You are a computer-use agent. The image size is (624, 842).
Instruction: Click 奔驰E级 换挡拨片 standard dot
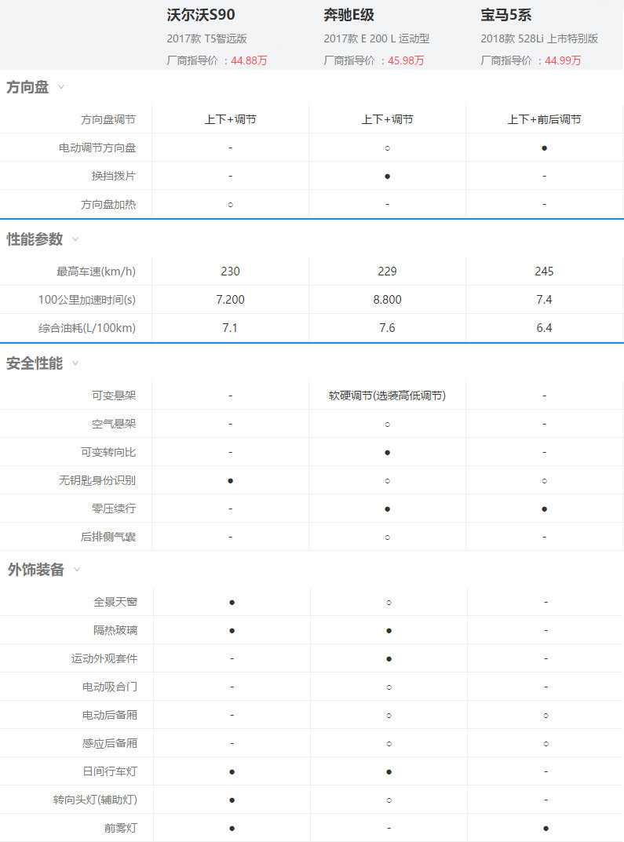[387, 176]
